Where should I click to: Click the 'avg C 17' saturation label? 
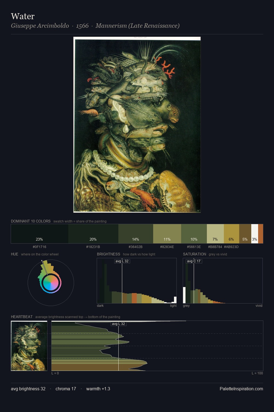click(x=194, y=261)
